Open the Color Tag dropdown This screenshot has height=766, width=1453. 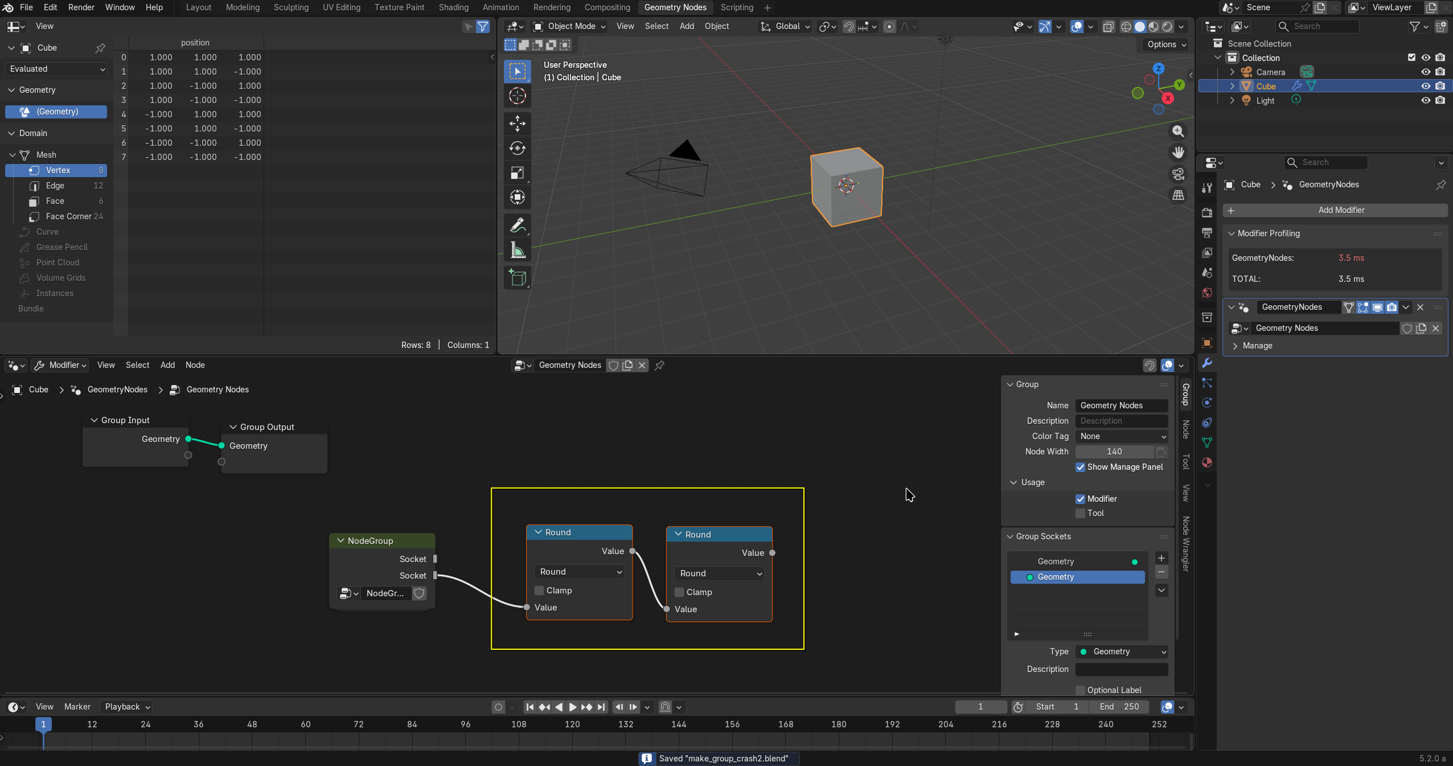[1121, 436]
